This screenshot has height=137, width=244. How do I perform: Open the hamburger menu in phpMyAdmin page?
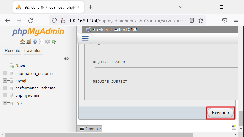85,38
